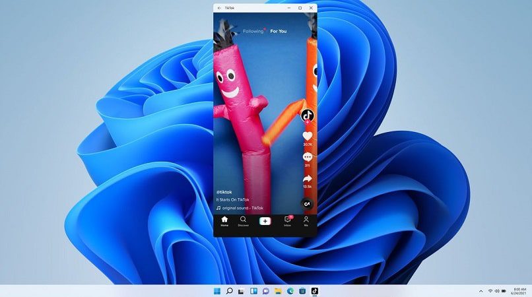Open the Windows Start menu

(217, 291)
